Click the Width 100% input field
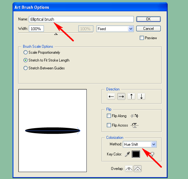Screen dimensions: 188x179 (36, 29)
